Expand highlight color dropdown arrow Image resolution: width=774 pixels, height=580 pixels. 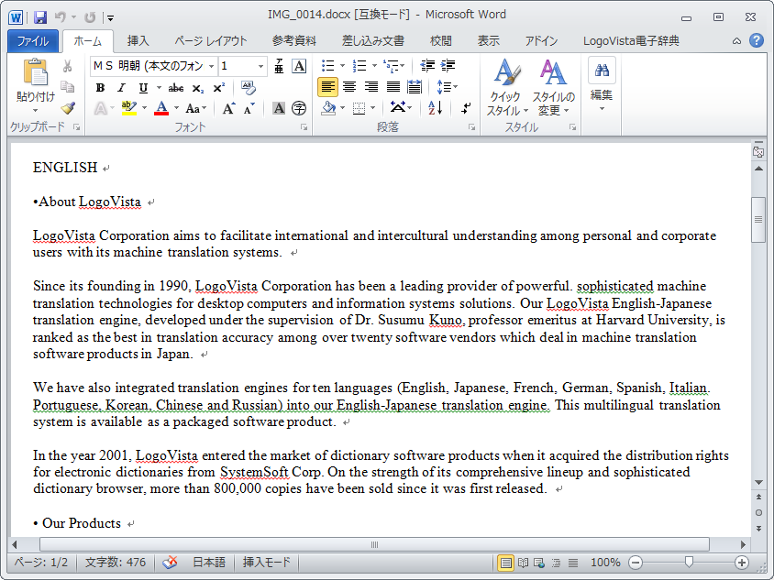click(x=144, y=108)
